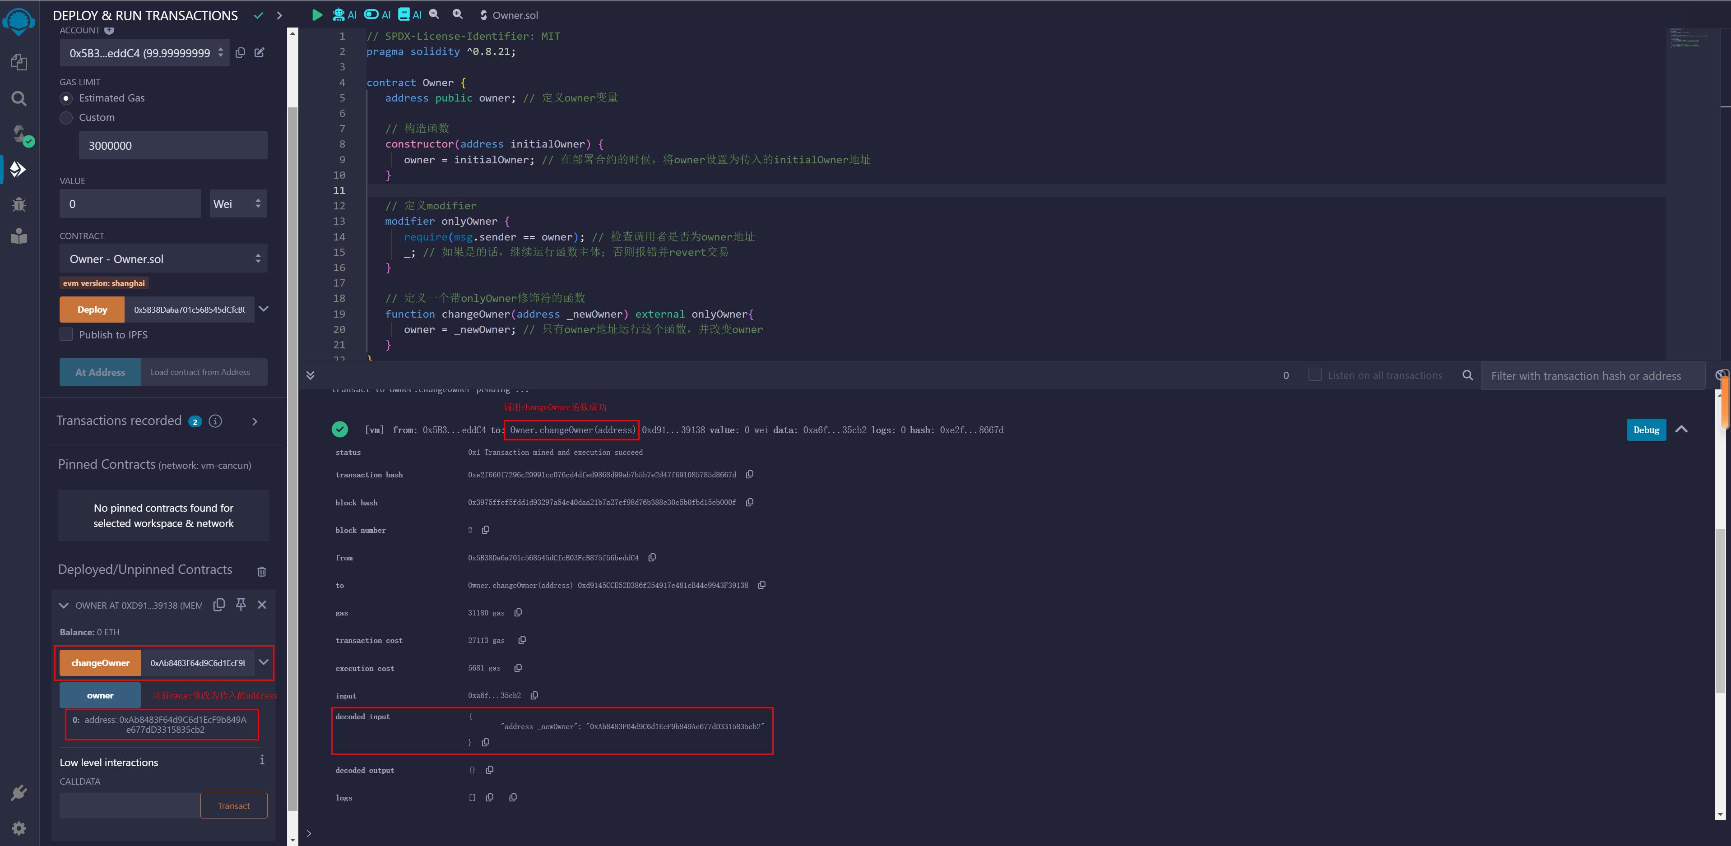Open the Search in files icon
The width and height of the screenshot is (1731, 846).
(x=19, y=99)
